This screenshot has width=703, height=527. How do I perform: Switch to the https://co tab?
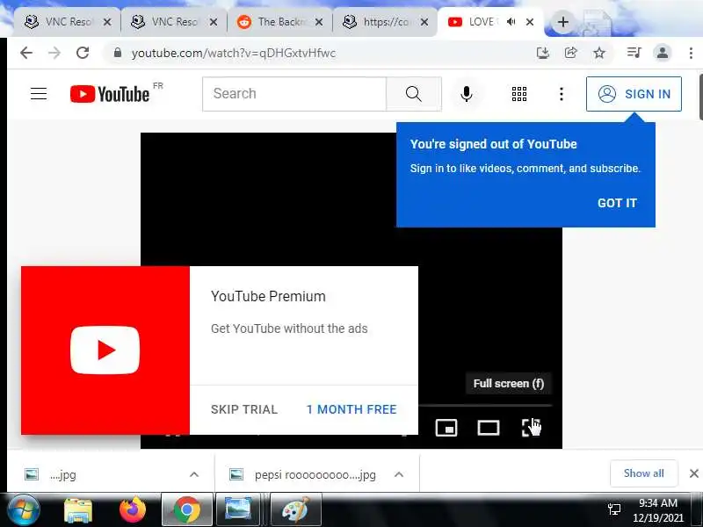pyautogui.click(x=385, y=21)
